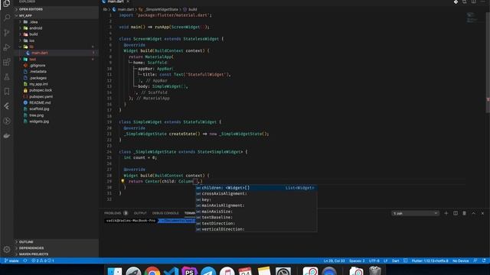Open pubspec.lock in the file tree

coord(56,90)
